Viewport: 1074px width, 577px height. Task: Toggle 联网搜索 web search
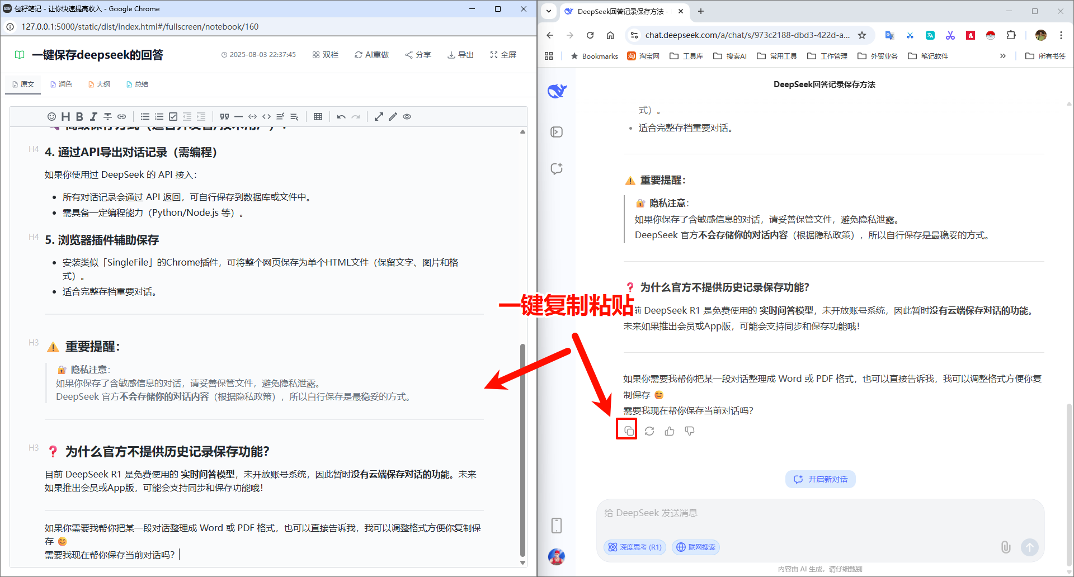pyautogui.click(x=696, y=547)
